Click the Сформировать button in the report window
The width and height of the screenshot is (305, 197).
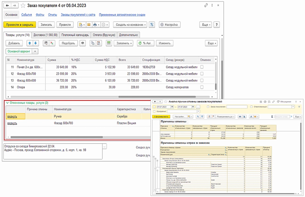pyautogui.click(x=161, y=117)
